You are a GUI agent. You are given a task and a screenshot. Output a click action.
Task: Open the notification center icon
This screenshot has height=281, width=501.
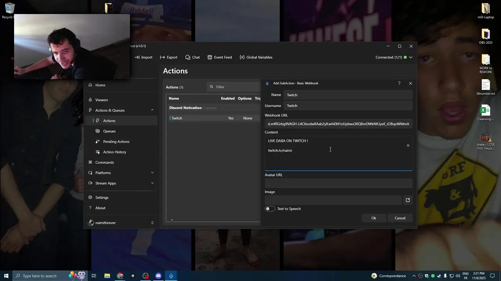click(x=492, y=276)
